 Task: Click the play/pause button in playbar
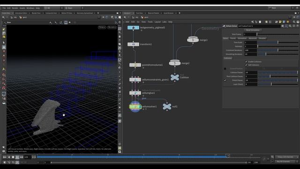17,157
